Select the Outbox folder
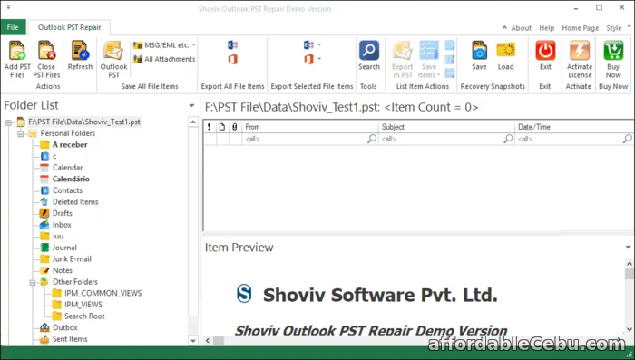The image size is (635, 360). click(64, 327)
